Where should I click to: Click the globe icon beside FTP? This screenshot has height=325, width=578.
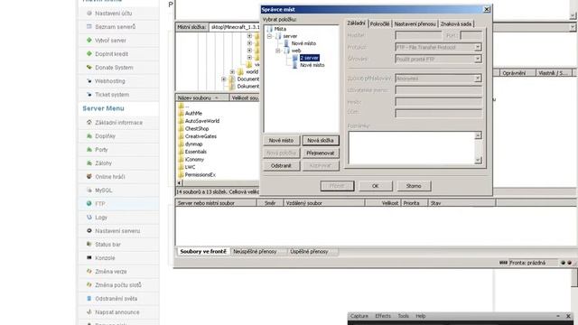[x=89, y=203]
